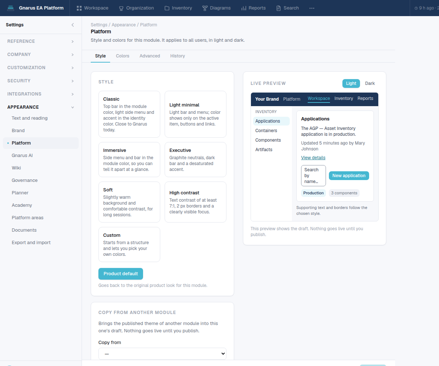Select the Classic style card
This screenshot has width=439, height=366.
pos(130,114)
